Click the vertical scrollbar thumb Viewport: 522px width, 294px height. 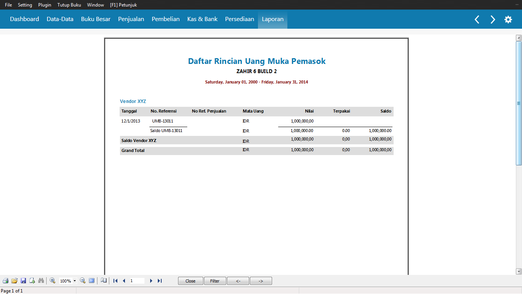point(519,103)
